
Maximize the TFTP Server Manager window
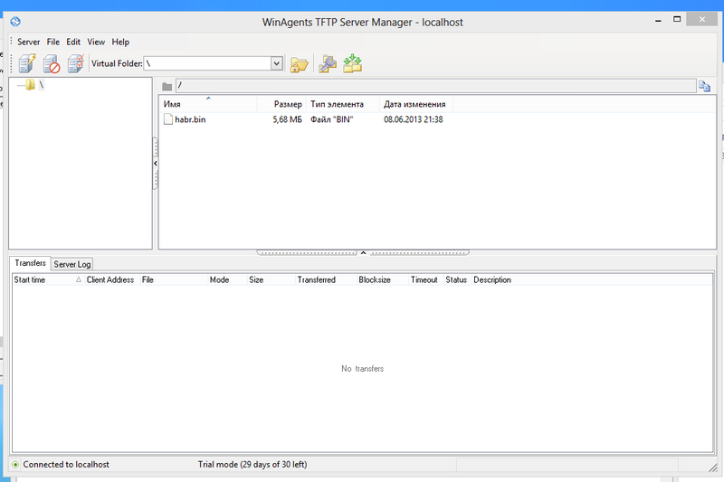[677, 19]
